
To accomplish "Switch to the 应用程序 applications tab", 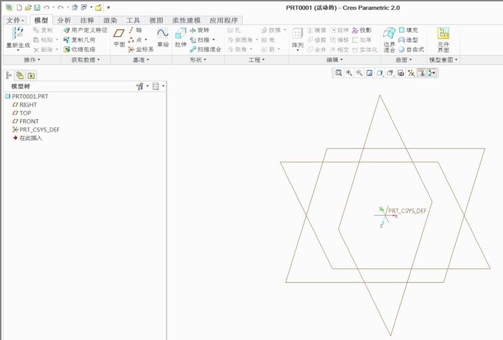I will [x=224, y=20].
